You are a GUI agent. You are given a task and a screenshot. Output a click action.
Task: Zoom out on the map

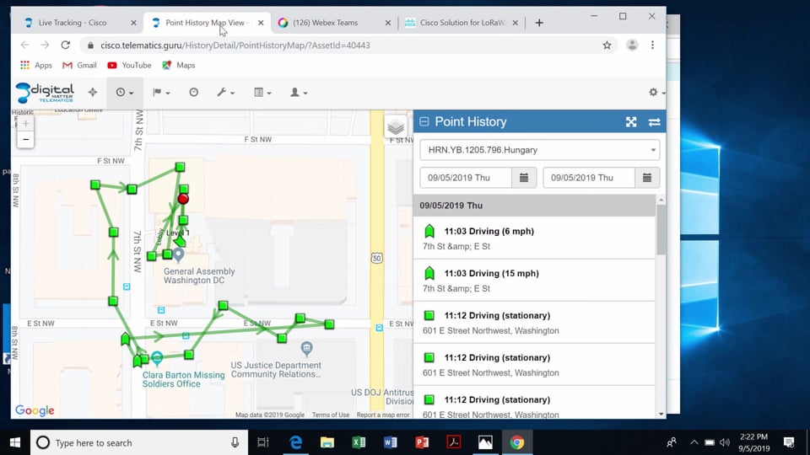click(25, 139)
